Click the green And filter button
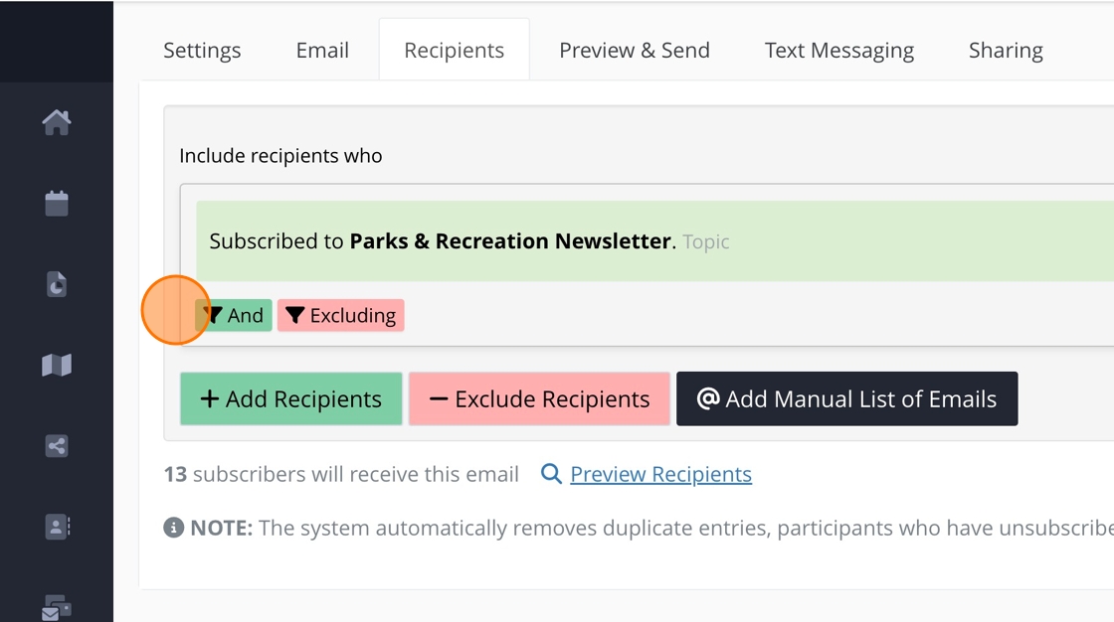The width and height of the screenshot is (1114, 622). pyautogui.click(x=235, y=316)
